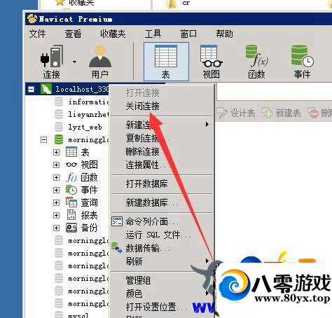Collapse the localhost_3306 connection node
Viewport: 332px width, 318px height.
click(x=31, y=89)
